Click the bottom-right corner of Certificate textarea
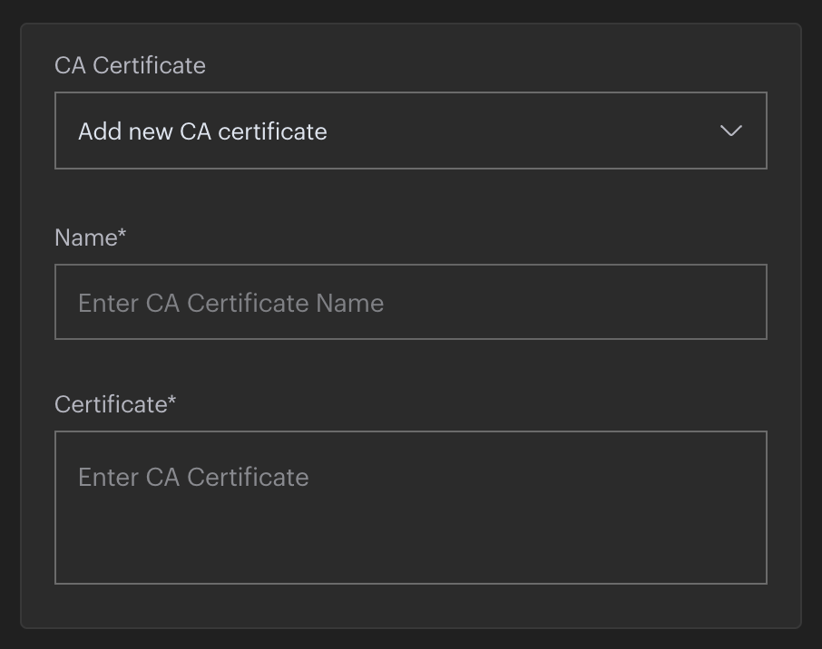The width and height of the screenshot is (822, 649). click(x=758, y=576)
